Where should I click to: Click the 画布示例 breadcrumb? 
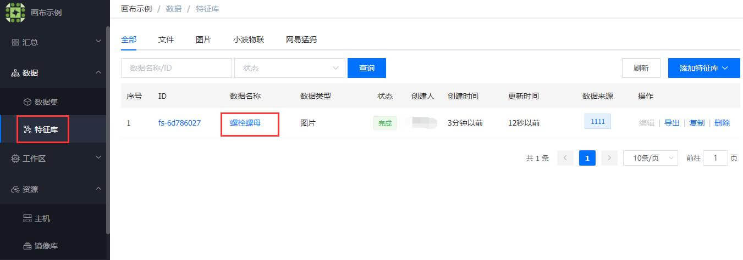click(x=136, y=9)
